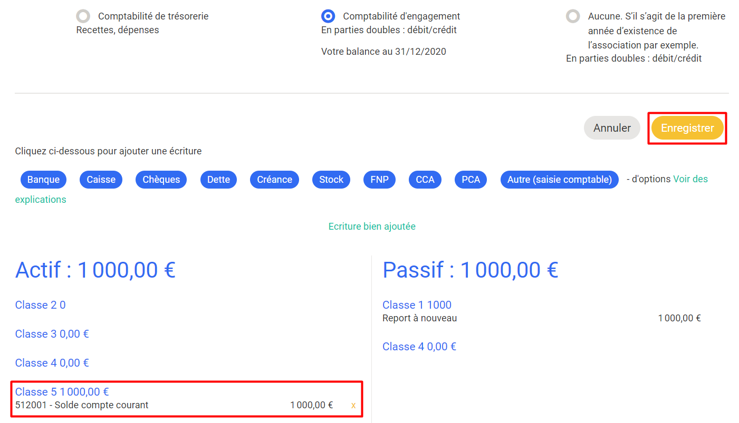The width and height of the screenshot is (739, 423).
Task: Expand Classe 2 under Actif
Action: click(x=40, y=304)
